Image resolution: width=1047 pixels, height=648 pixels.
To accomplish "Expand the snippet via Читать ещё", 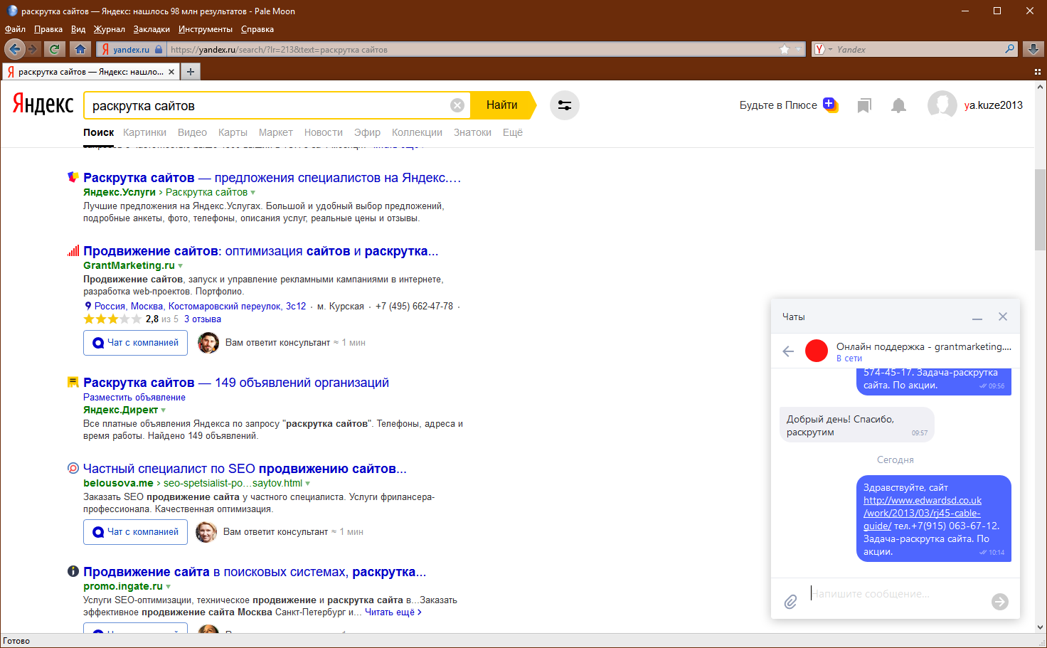I will pyautogui.click(x=393, y=612).
